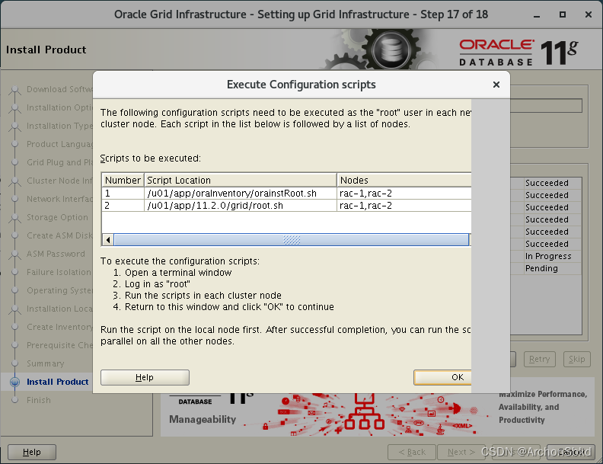Select the nodes cell for script 1
The height and width of the screenshot is (464, 603).
point(404,193)
